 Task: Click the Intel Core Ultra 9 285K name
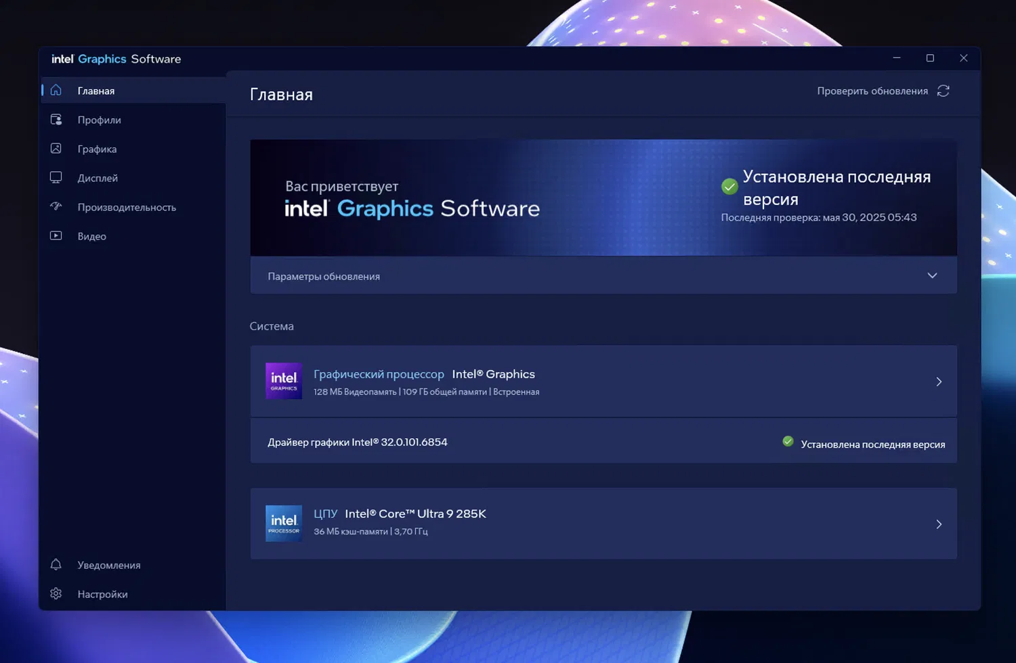click(x=415, y=513)
